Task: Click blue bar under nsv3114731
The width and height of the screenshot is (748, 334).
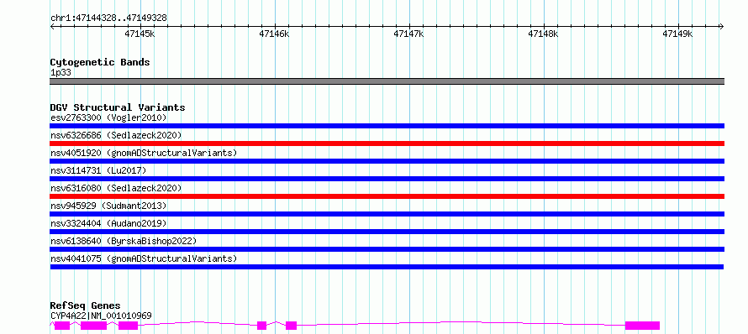Action: (387, 179)
